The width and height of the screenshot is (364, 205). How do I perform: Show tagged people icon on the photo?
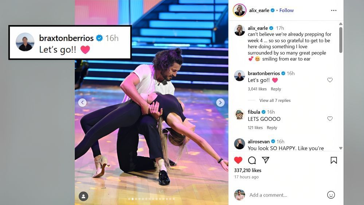tap(83, 196)
